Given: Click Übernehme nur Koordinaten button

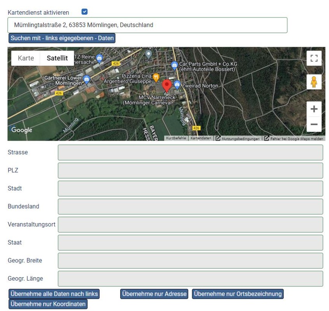Looking at the screenshot, I should pos(48,304).
